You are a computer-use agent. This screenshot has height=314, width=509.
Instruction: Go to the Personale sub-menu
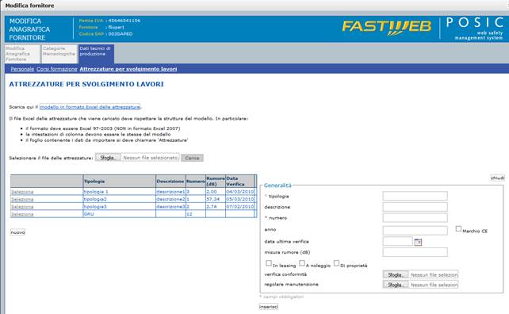[22, 69]
